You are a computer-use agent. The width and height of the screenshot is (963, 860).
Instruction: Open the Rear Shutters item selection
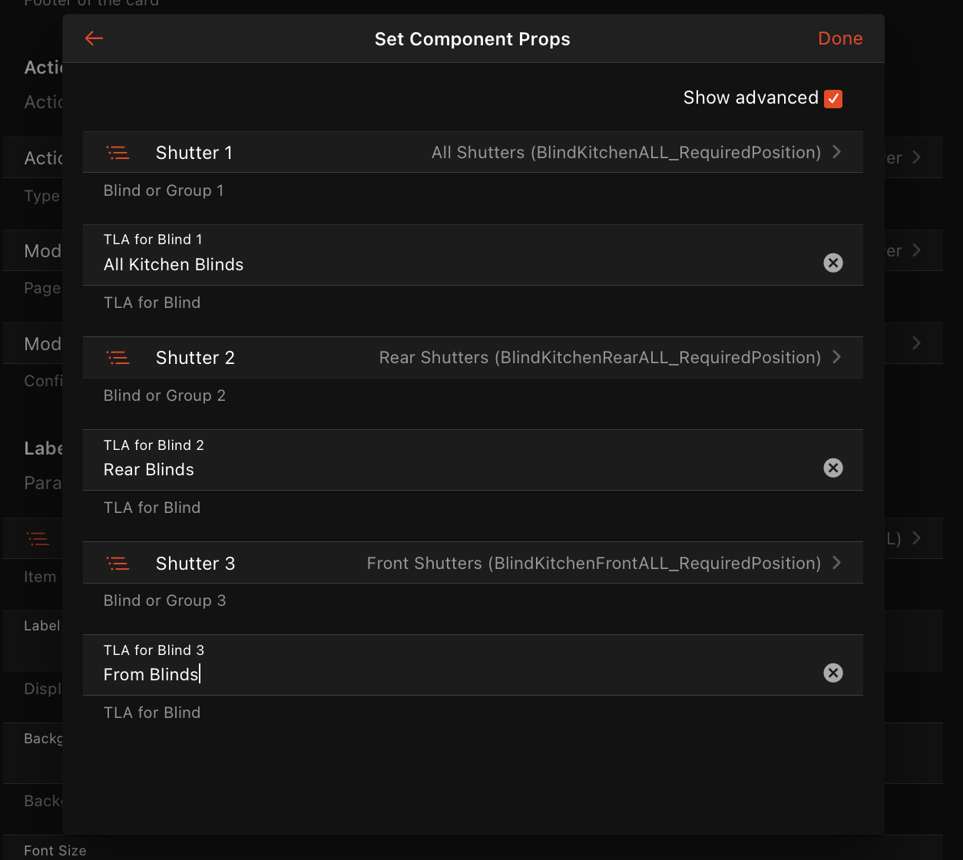pyautogui.click(x=600, y=358)
